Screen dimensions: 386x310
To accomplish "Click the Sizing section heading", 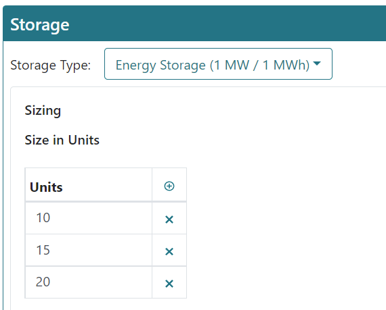I will click(43, 110).
